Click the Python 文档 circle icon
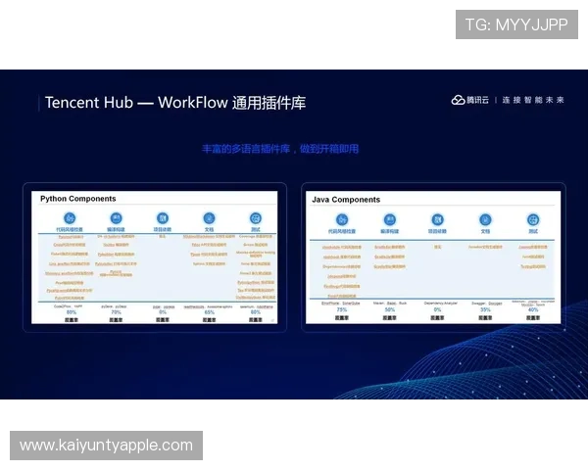588x470 pixels. click(x=209, y=217)
